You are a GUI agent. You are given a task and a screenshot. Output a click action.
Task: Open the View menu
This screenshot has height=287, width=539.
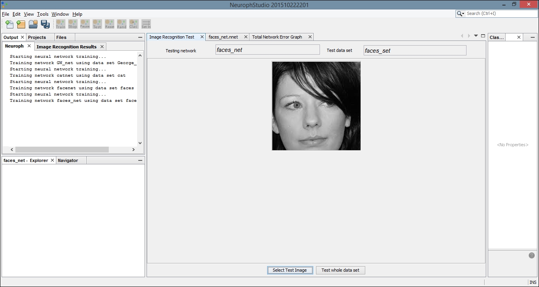click(x=29, y=14)
